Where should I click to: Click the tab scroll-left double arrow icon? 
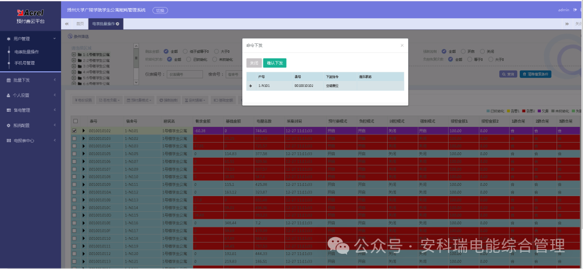(x=66, y=24)
